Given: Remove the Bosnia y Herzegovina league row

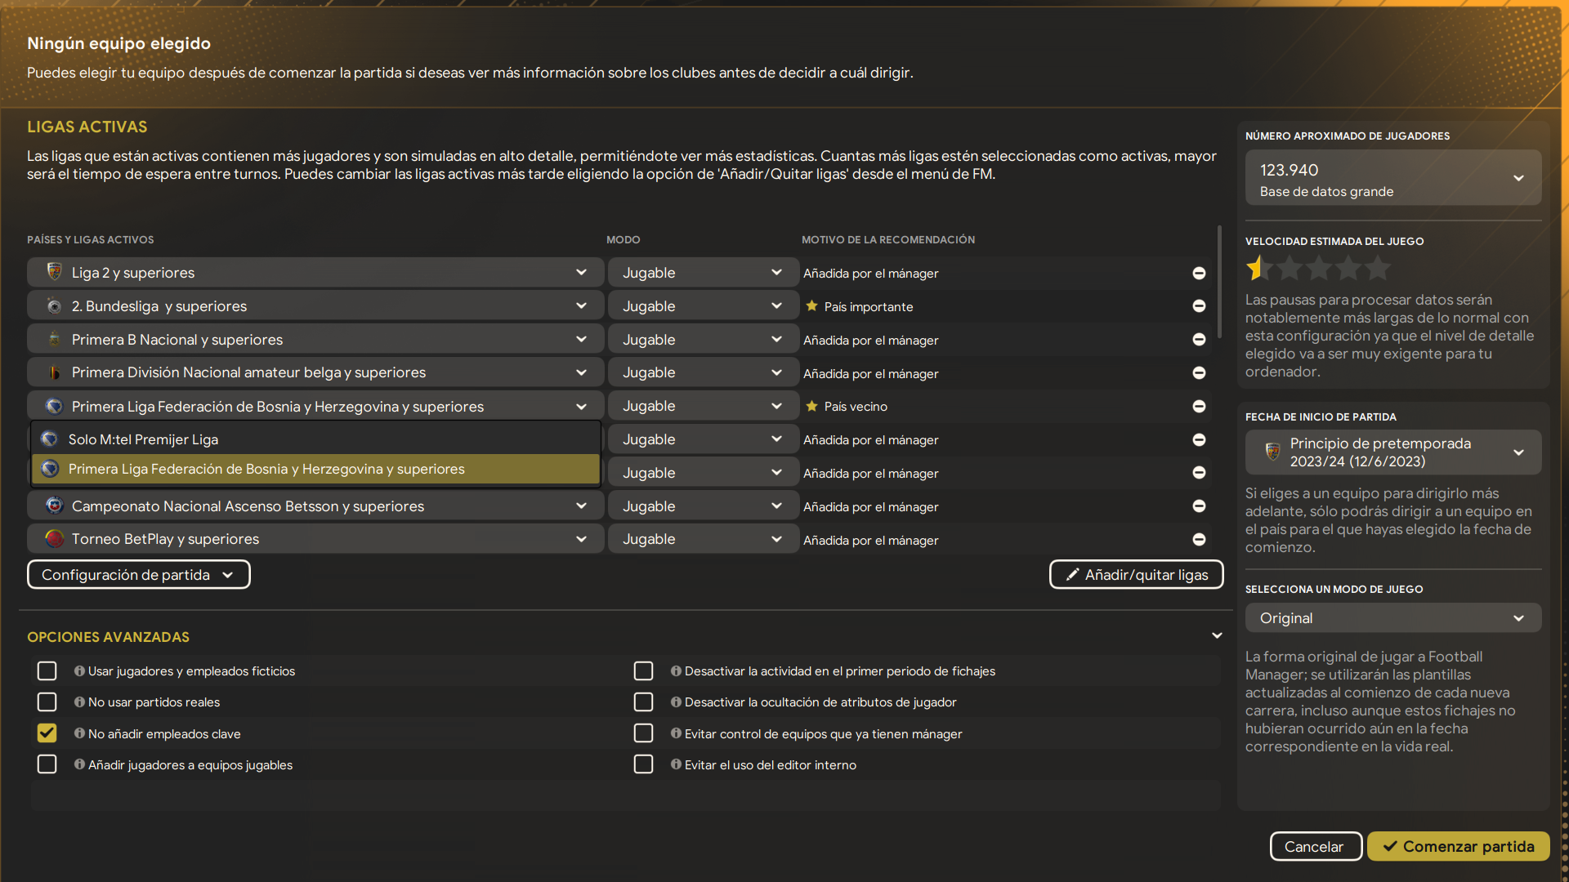Looking at the screenshot, I should (1199, 407).
